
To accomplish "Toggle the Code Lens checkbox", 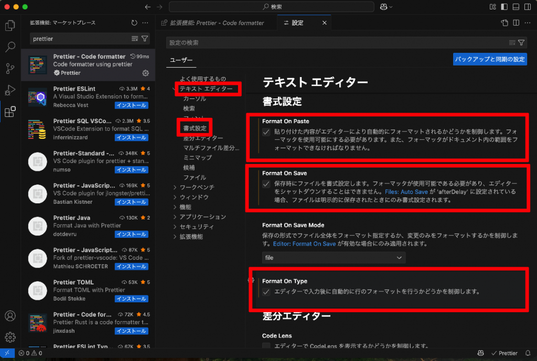I will point(266,346).
